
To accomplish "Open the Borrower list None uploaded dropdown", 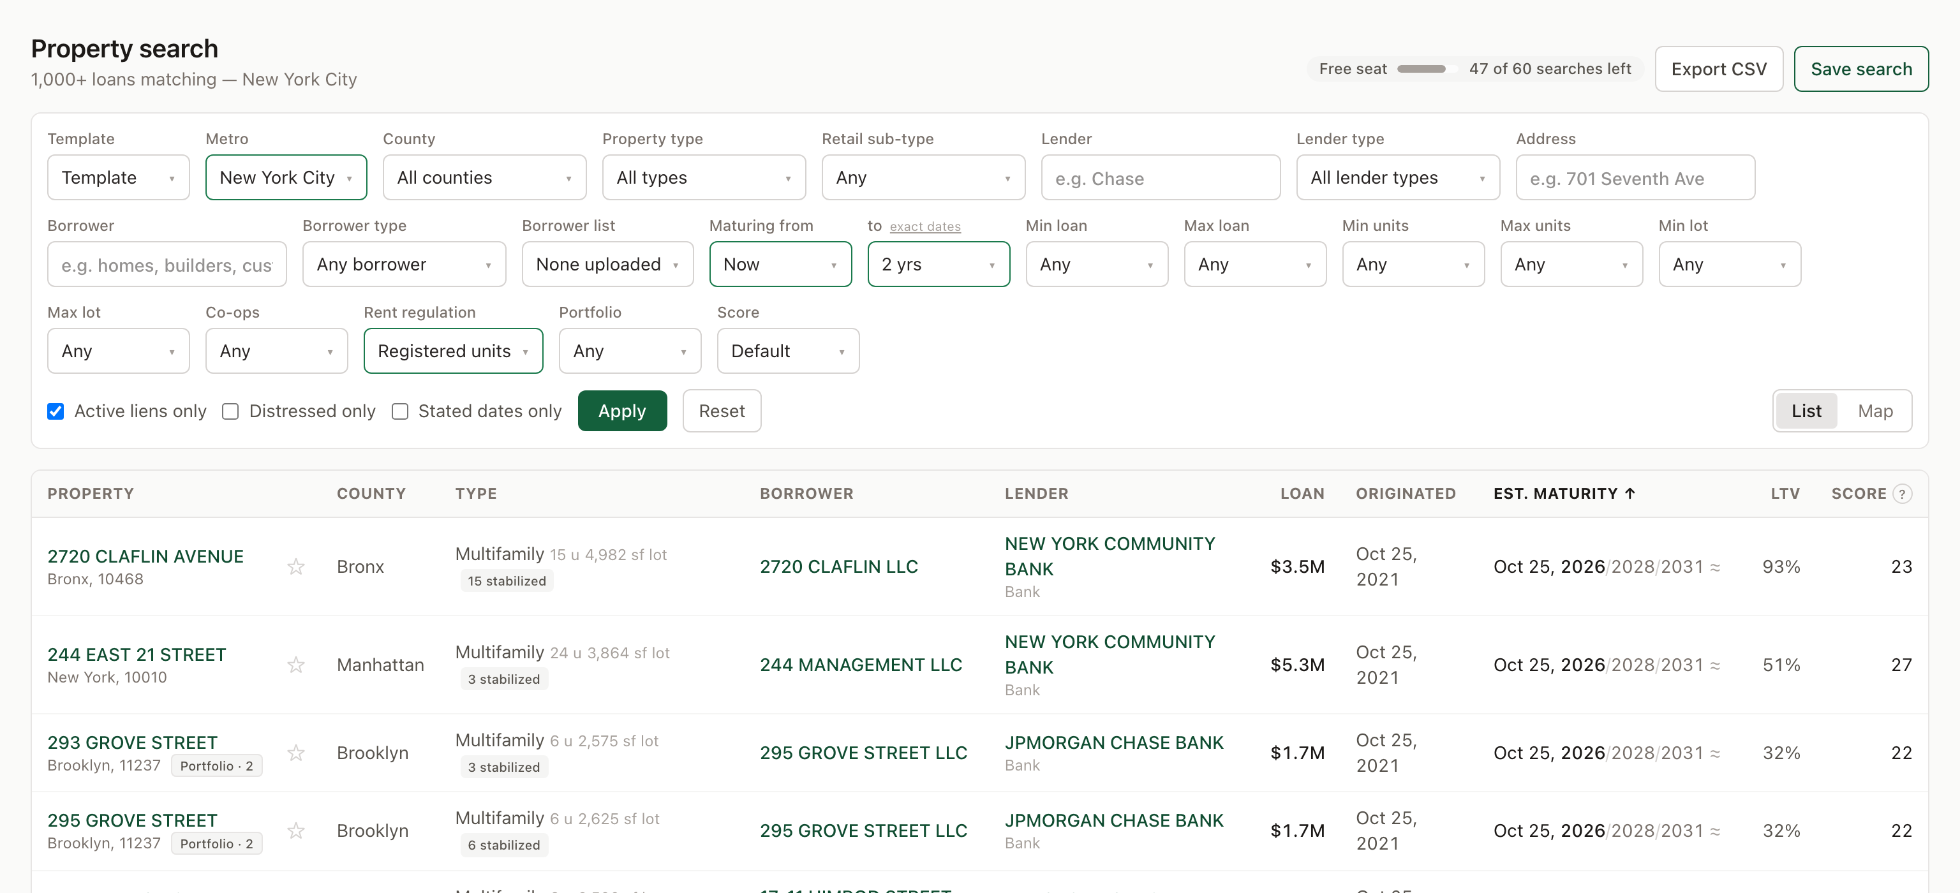I will [607, 264].
